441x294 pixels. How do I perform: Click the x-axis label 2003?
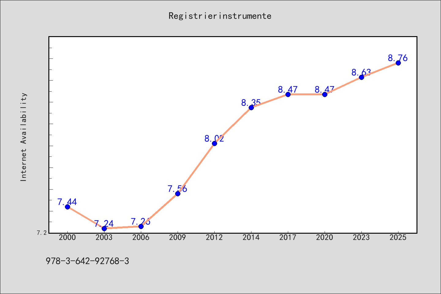[104, 237]
